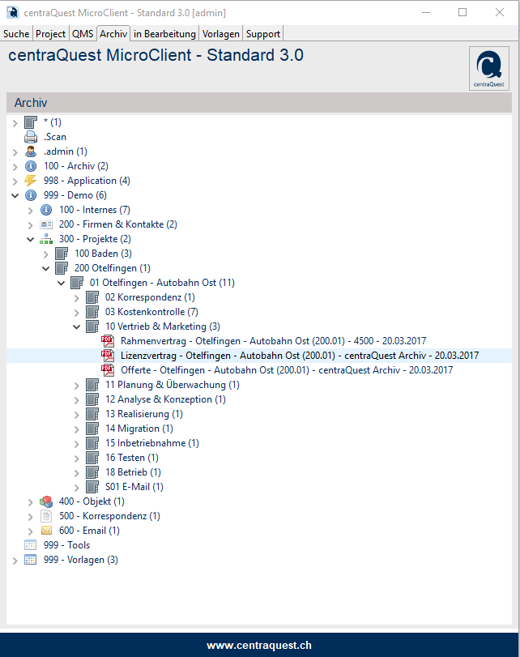The image size is (520, 657).
Task: Click the 600 - Email envelope icon
Action: point(46,531)
